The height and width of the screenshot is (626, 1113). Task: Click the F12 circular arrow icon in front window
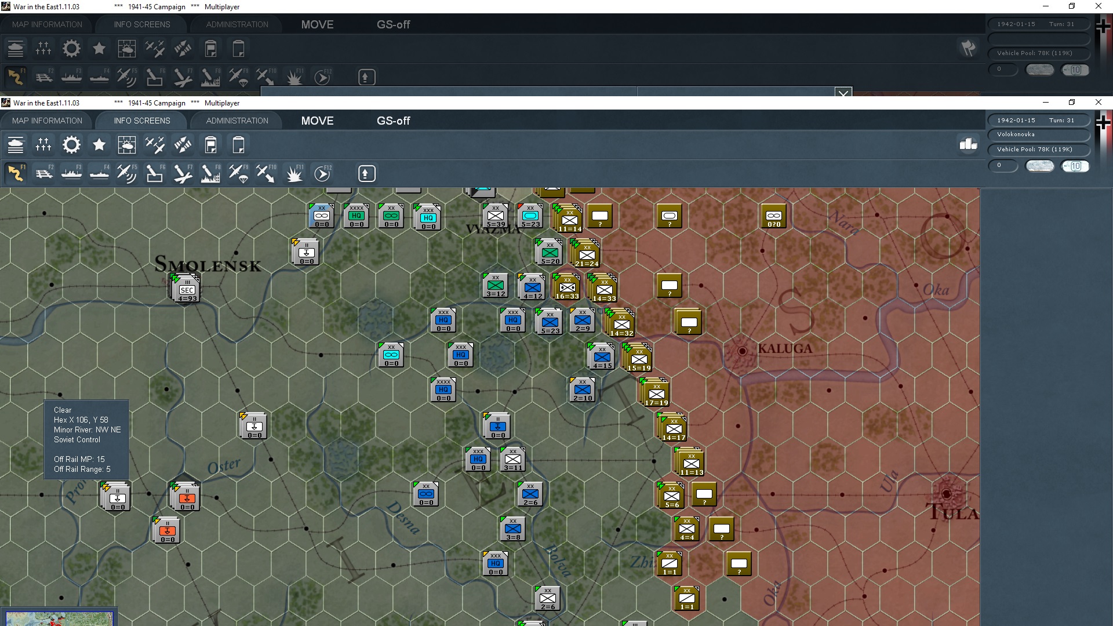(322, 173)
